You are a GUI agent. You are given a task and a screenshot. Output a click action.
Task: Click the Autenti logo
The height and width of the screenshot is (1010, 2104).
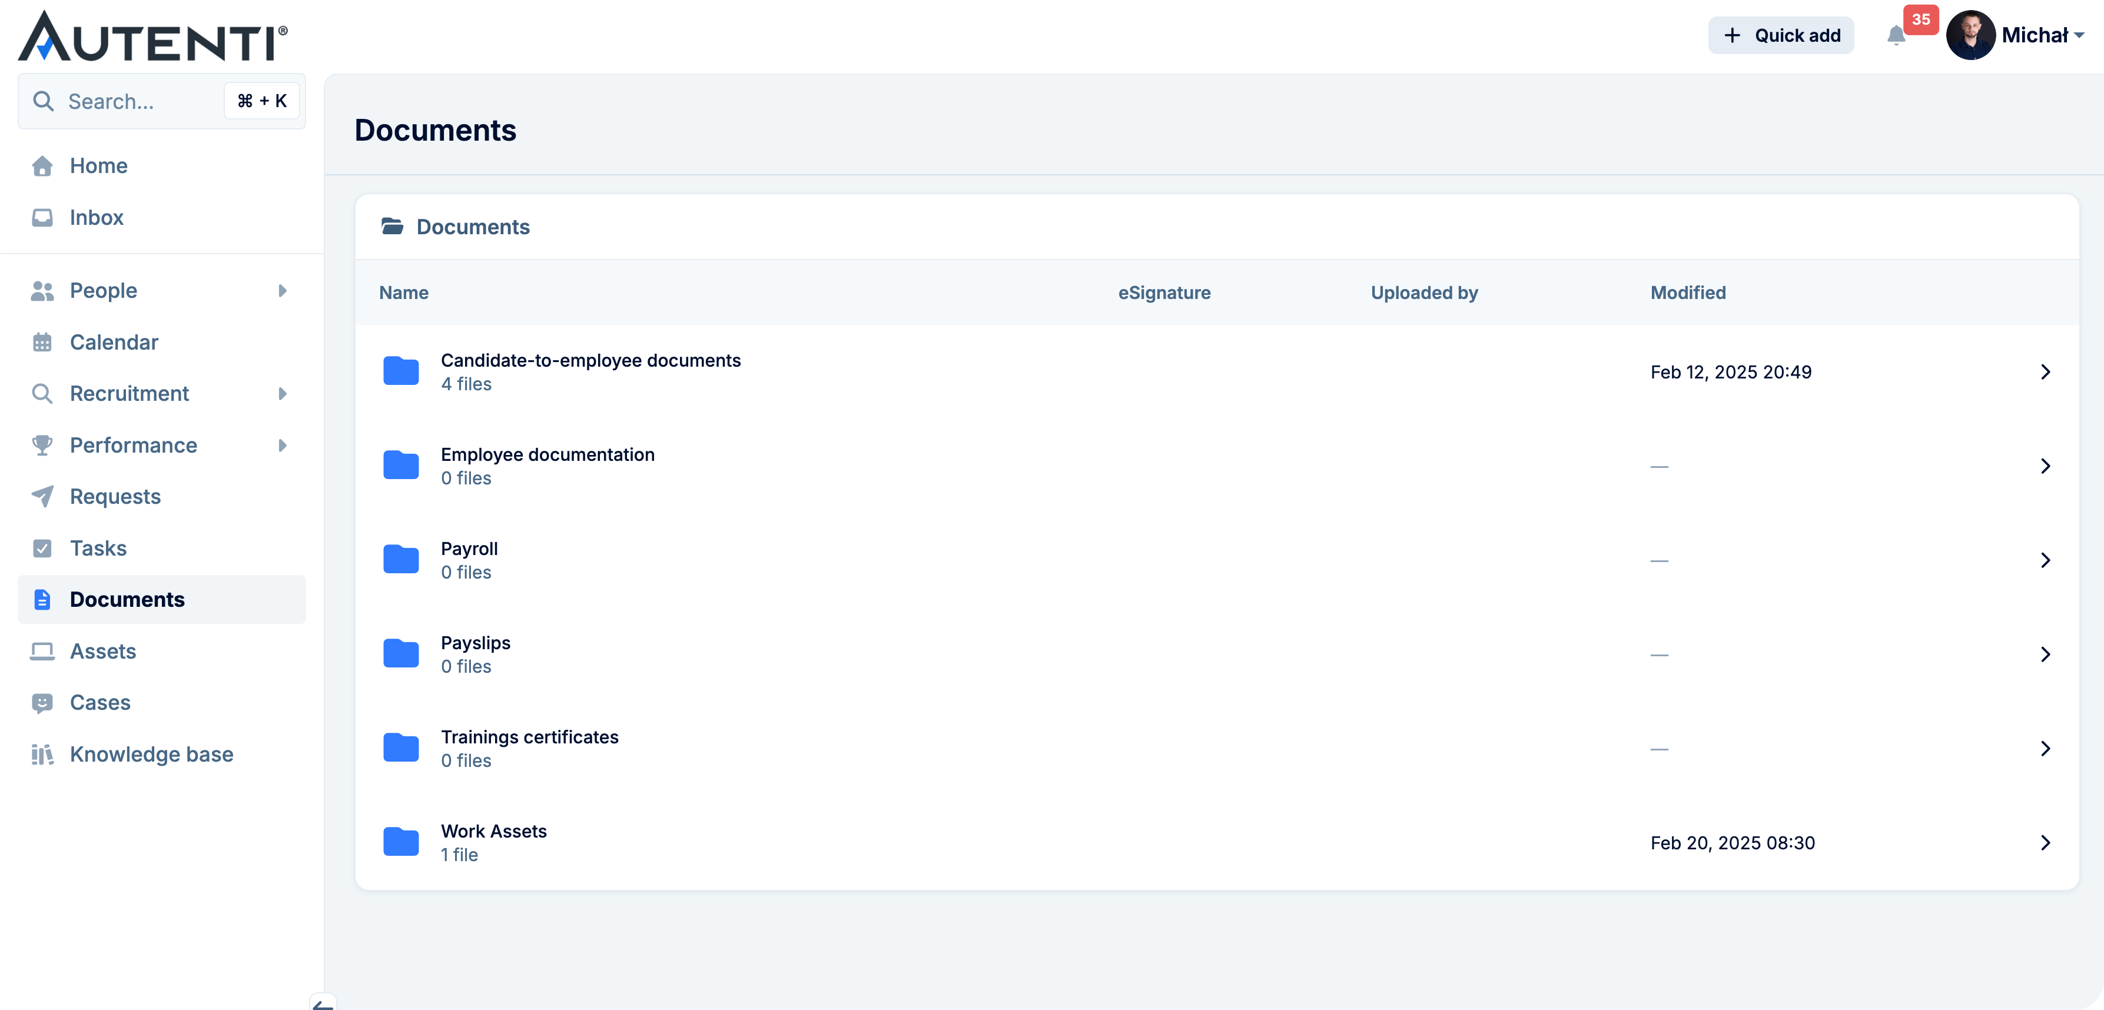(x=152, y=36)
